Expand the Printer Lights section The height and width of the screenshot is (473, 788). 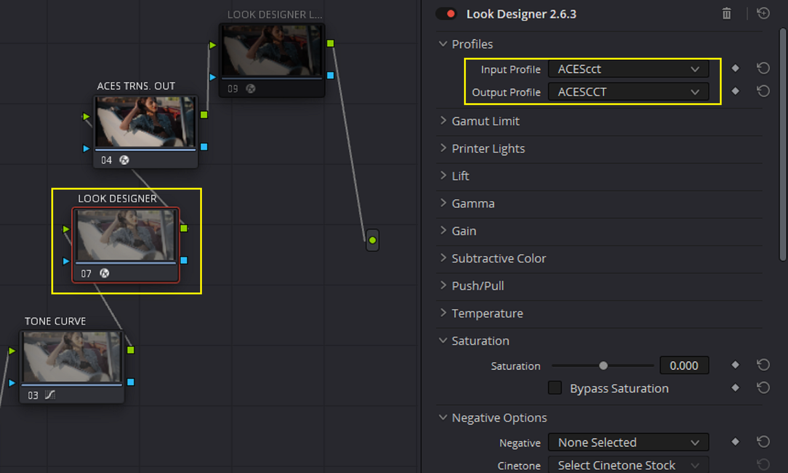click(443, 148)
